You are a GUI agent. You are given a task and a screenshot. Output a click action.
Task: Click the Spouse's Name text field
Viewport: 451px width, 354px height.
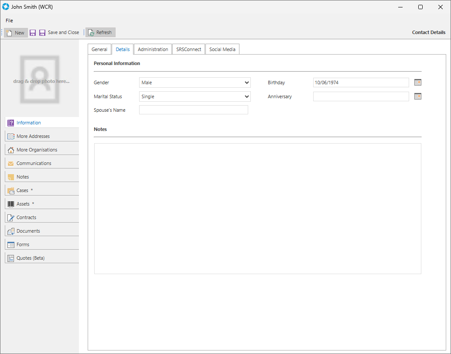(x=193, y=110)
